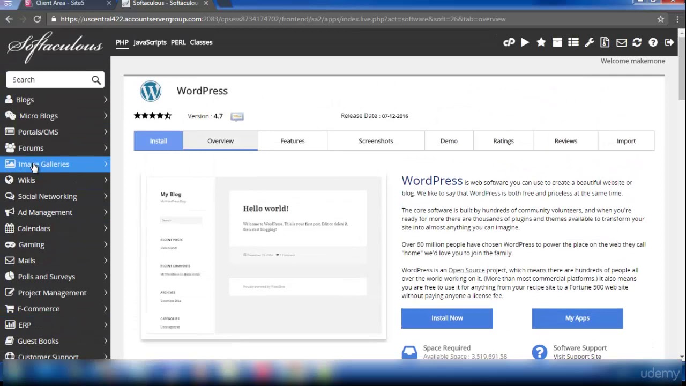The image size is (686, 386).
Task: Switch to the Demo tab
Action: click(449, 141)
